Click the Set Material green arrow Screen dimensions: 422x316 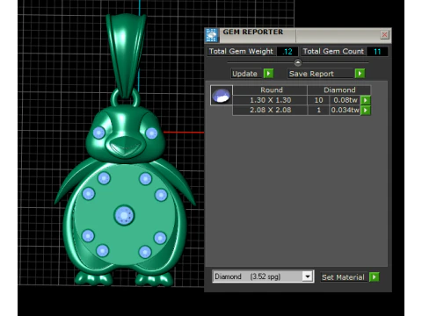[375, 276]
